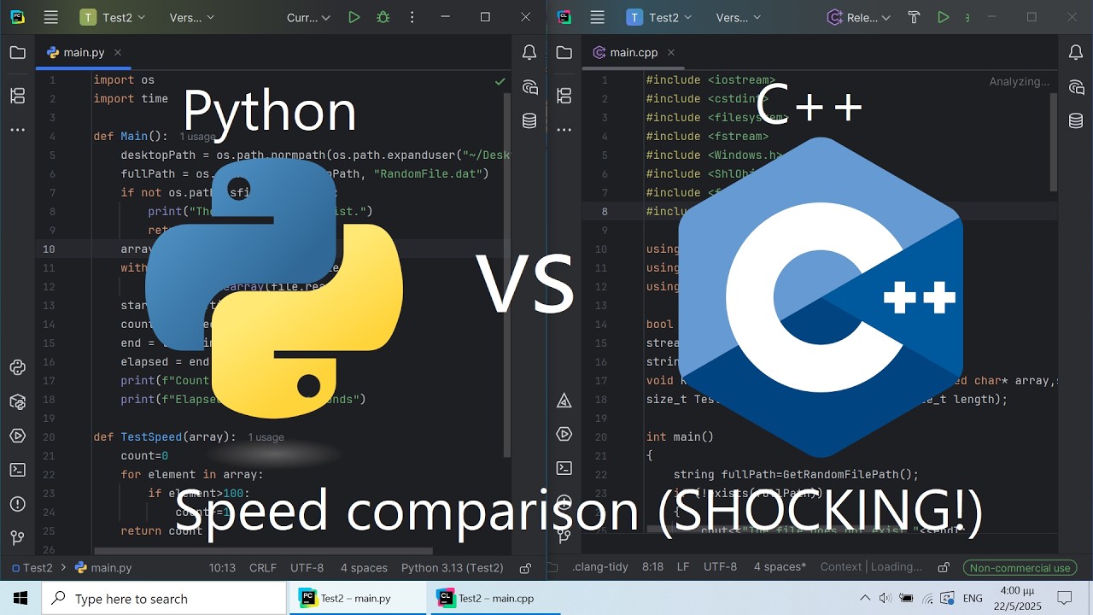Open the Services tool window in PyCharm
Viewport: 1093px width, 615px height.
coord(17,436)
